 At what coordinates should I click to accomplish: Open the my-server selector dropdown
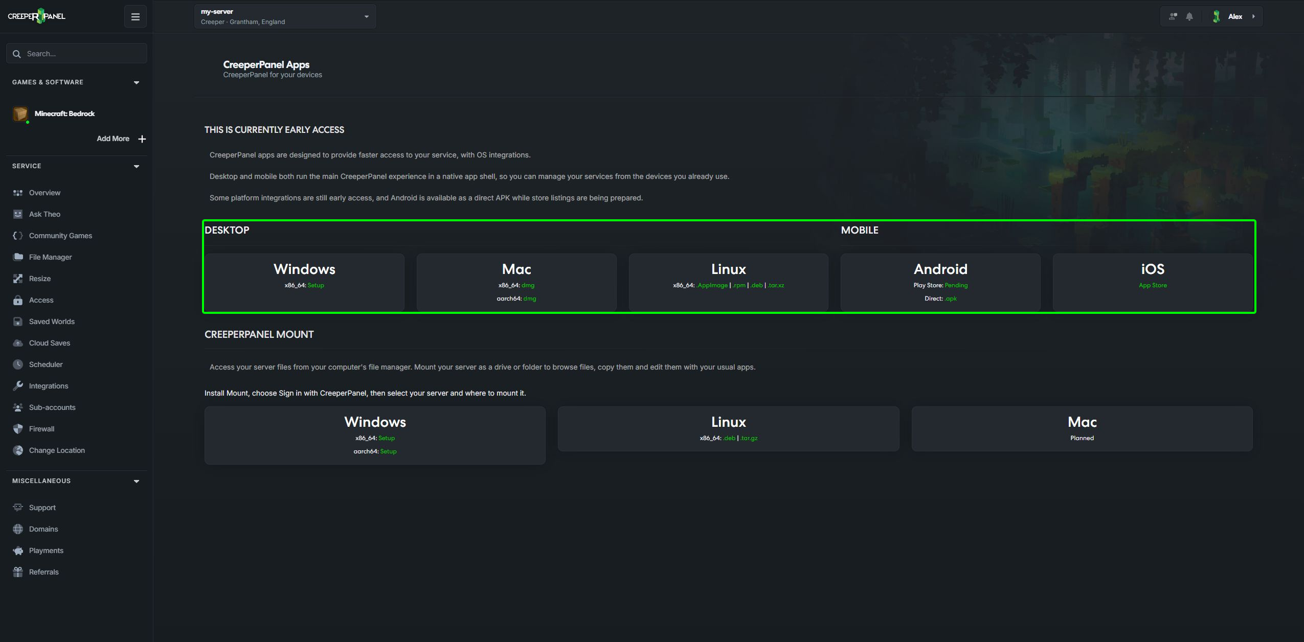point(285,16)
